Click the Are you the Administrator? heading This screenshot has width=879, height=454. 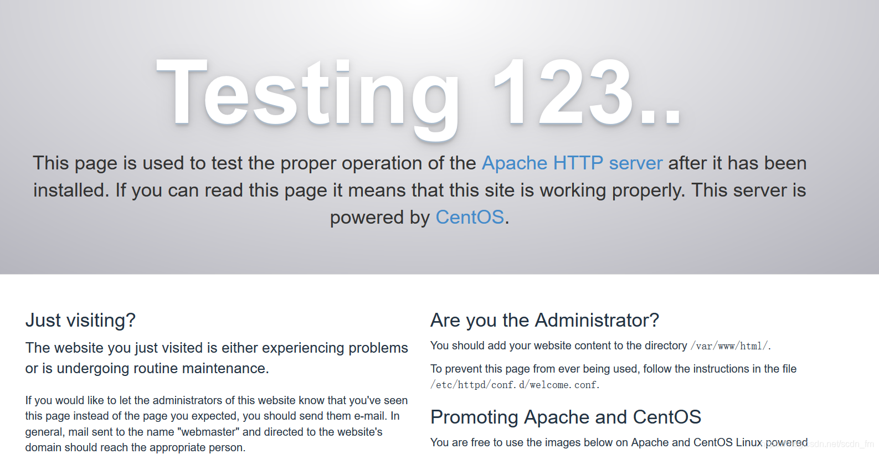click(x=544, y=320)
